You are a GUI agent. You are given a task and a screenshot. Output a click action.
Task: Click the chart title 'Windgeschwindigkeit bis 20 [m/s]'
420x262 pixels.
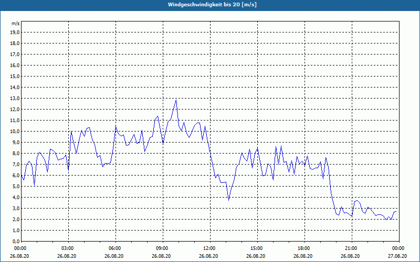tap(212, 5)
